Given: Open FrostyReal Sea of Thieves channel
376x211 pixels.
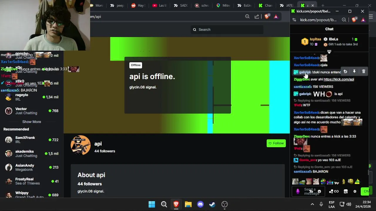Looking at the screenshot, I should [x=32, y=181].
